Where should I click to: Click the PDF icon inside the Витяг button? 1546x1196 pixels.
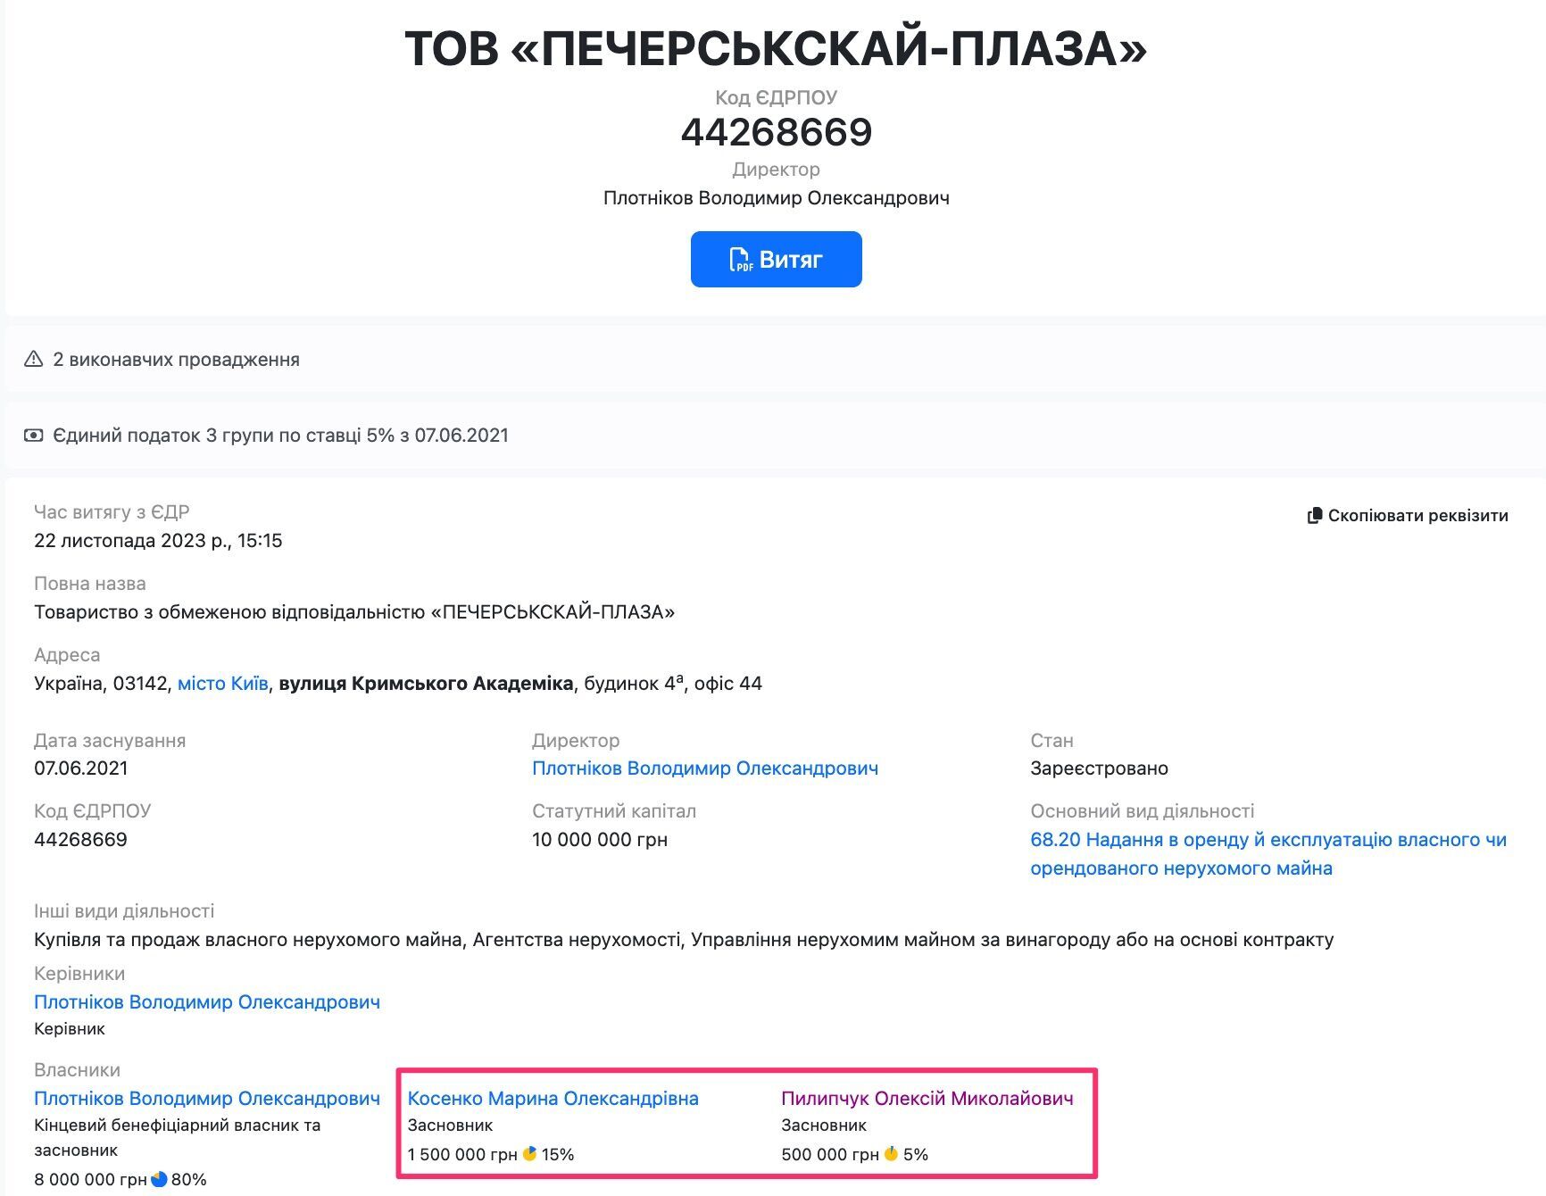(743, 259)
